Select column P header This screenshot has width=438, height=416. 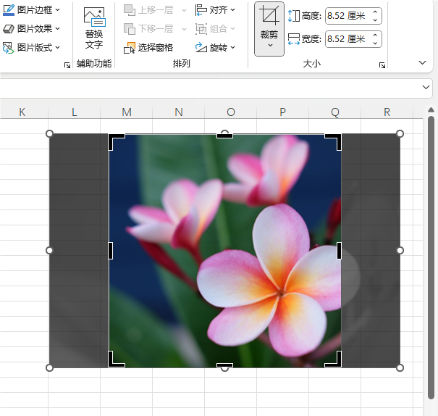tap(282, 112)
